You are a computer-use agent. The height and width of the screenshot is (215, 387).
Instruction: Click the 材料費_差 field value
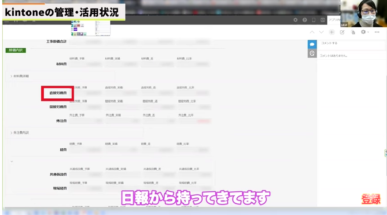[x=158, y=64]
